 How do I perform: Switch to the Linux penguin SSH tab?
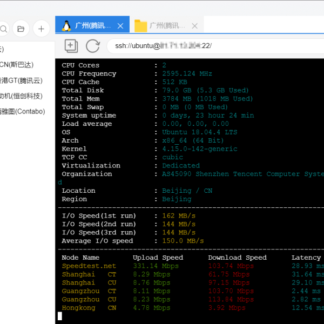92,24
